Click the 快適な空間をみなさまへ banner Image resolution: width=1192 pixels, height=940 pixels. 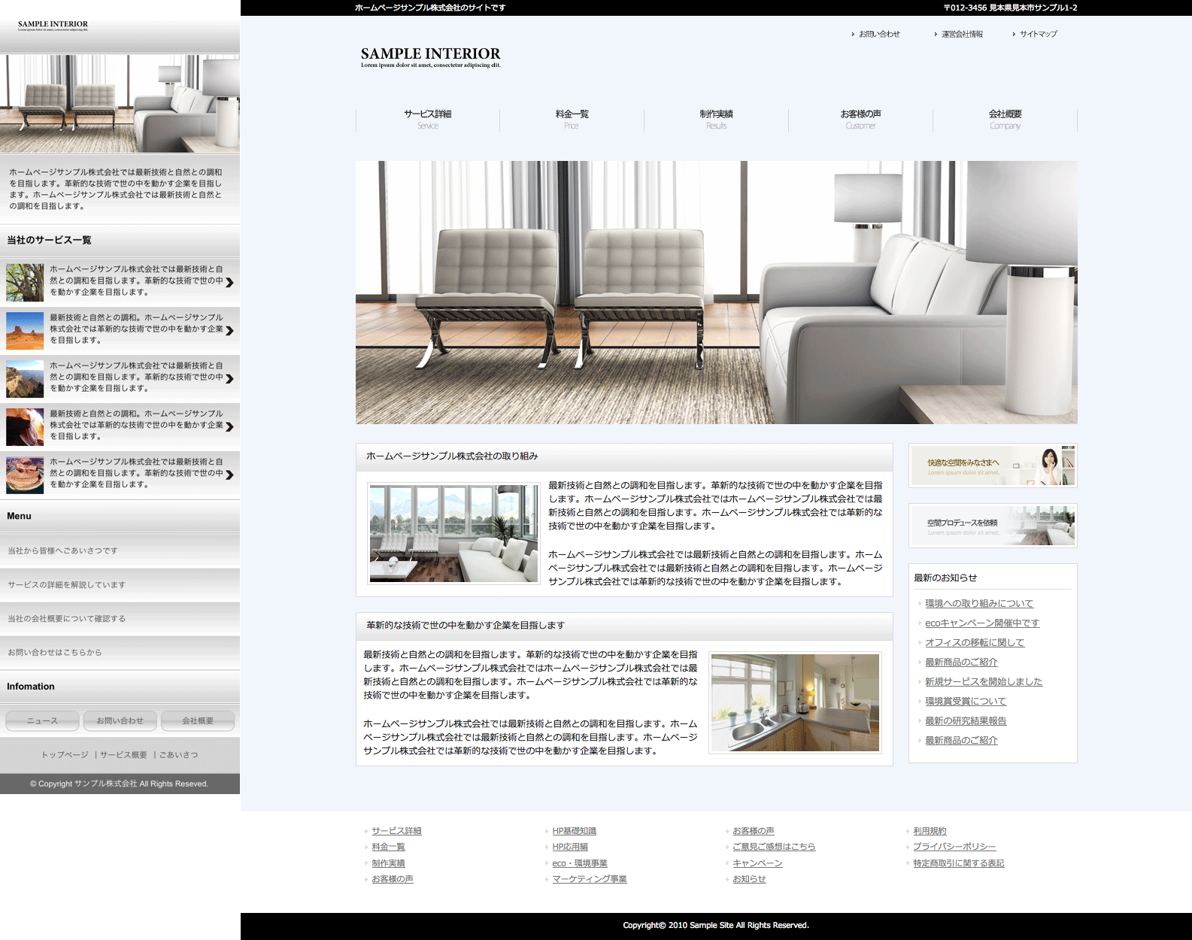pos(993,465)
